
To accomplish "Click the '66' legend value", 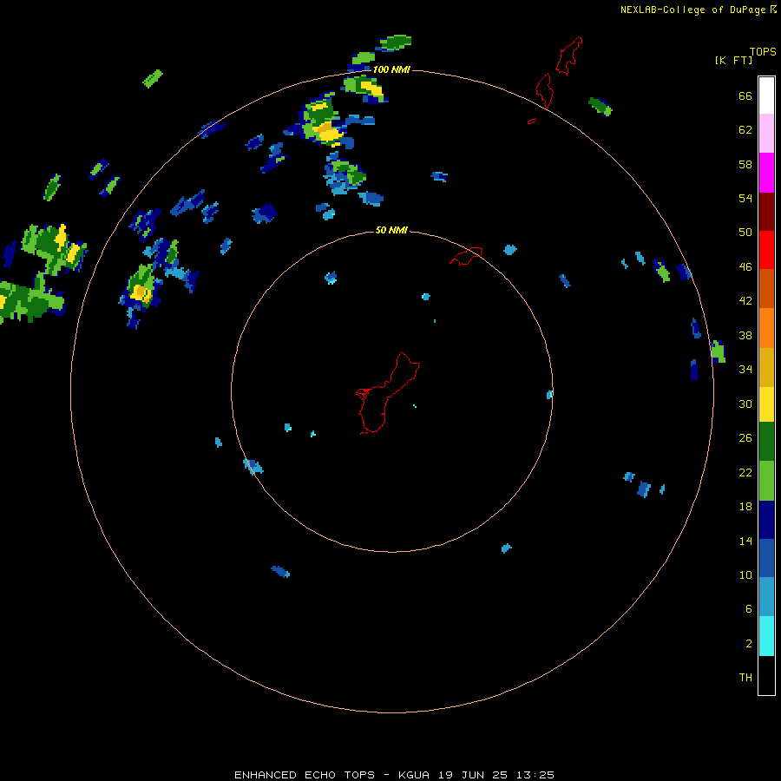I will [x=745, y=95].
